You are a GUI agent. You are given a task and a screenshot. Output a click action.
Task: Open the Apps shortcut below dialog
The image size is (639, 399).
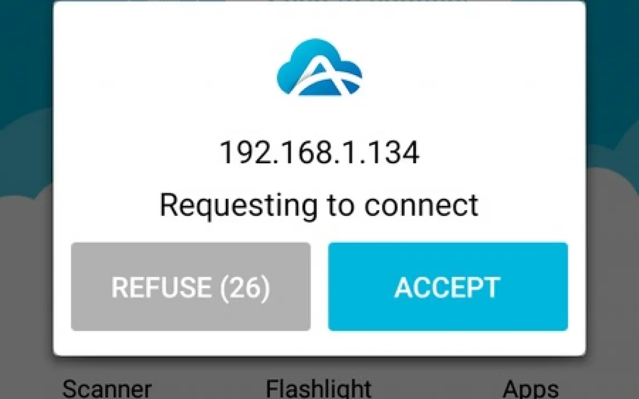click(x=531, y=389)
